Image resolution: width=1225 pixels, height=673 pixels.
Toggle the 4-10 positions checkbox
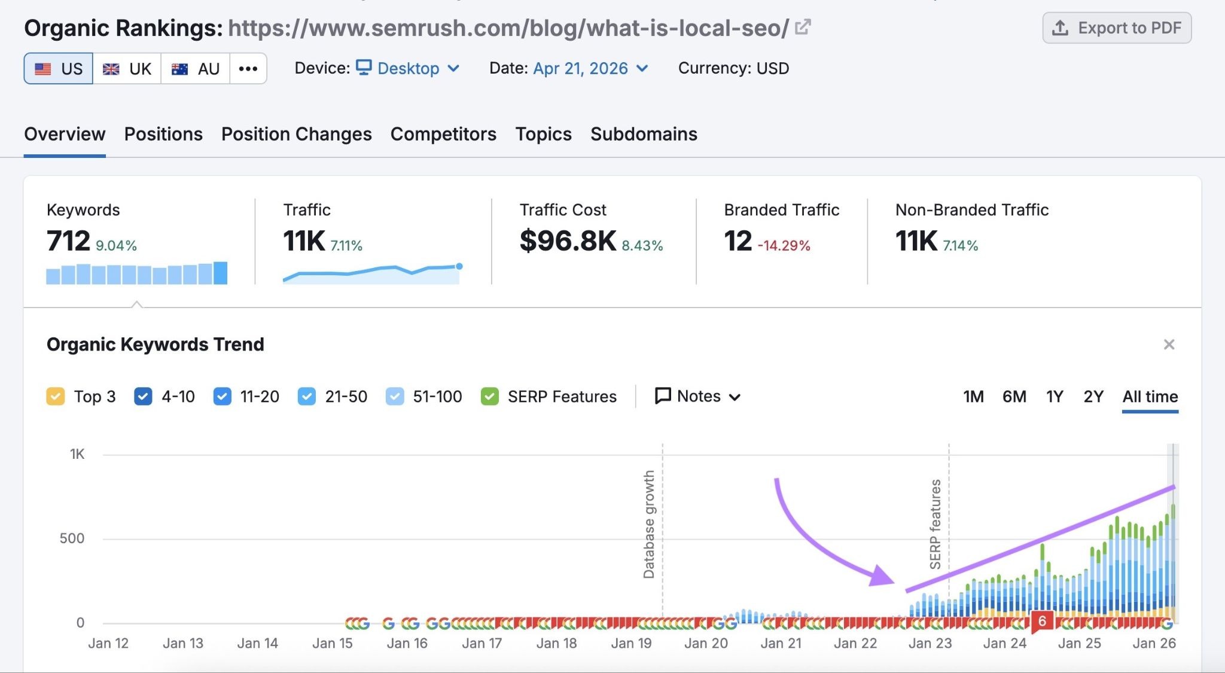[x=143, y=397]
